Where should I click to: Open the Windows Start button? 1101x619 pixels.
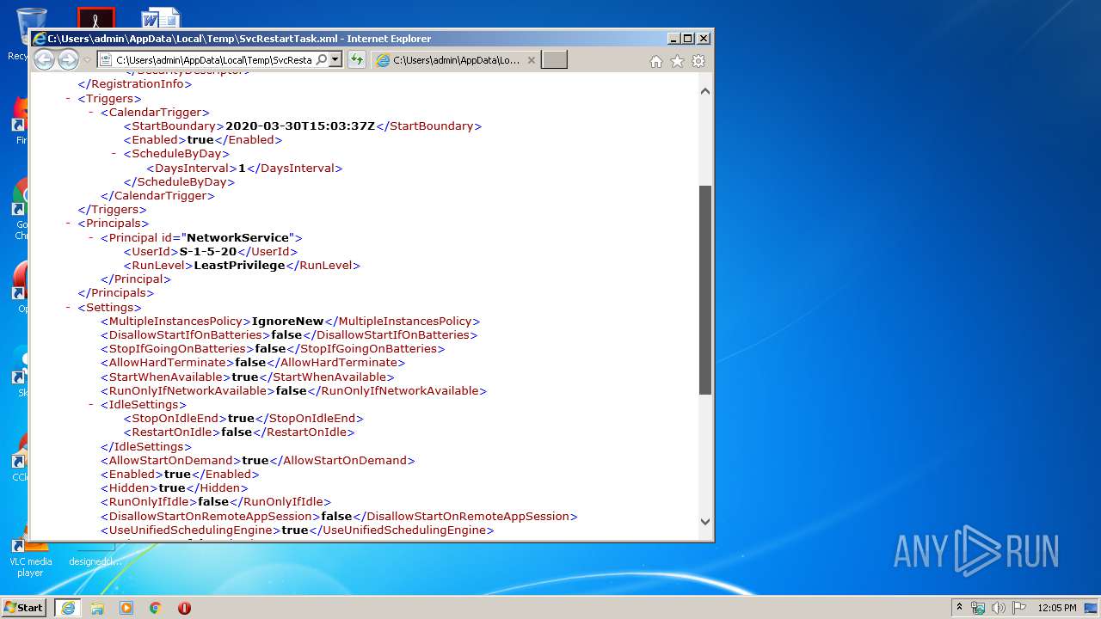coord(23,607)
